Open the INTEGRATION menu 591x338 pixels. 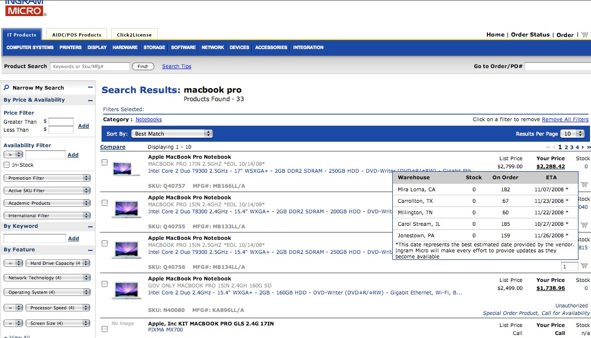pyautogui.click(x=308, y=48)
